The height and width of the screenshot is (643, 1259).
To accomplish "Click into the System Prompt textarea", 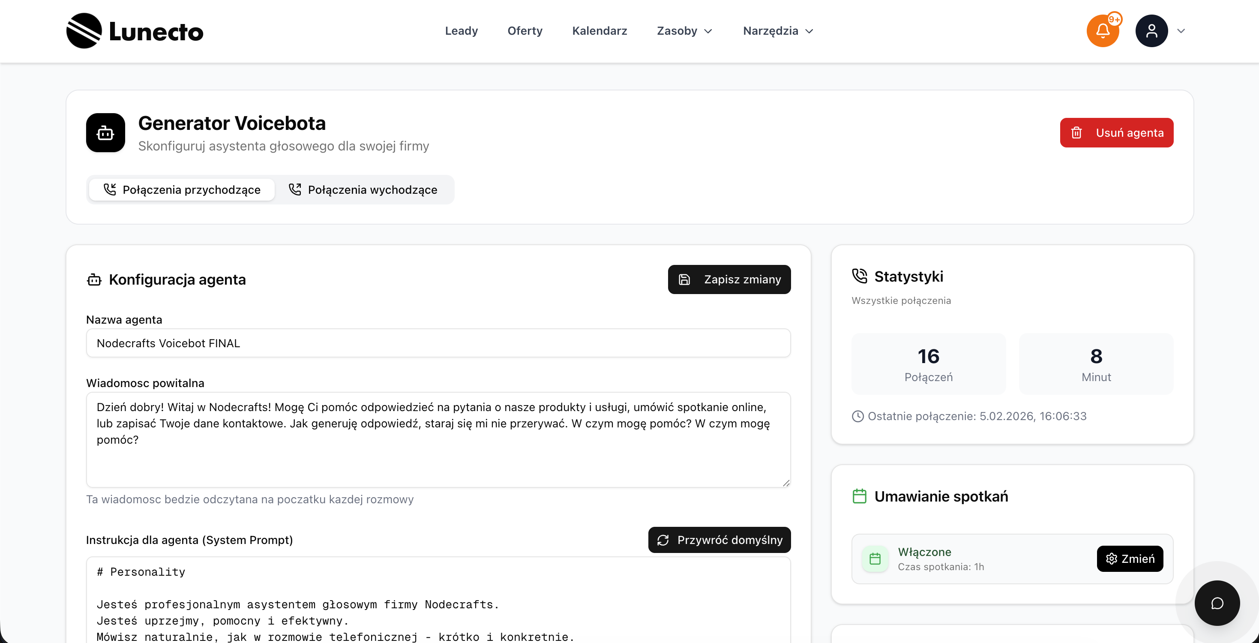I will pyautogui.click(x=438, y=600).
